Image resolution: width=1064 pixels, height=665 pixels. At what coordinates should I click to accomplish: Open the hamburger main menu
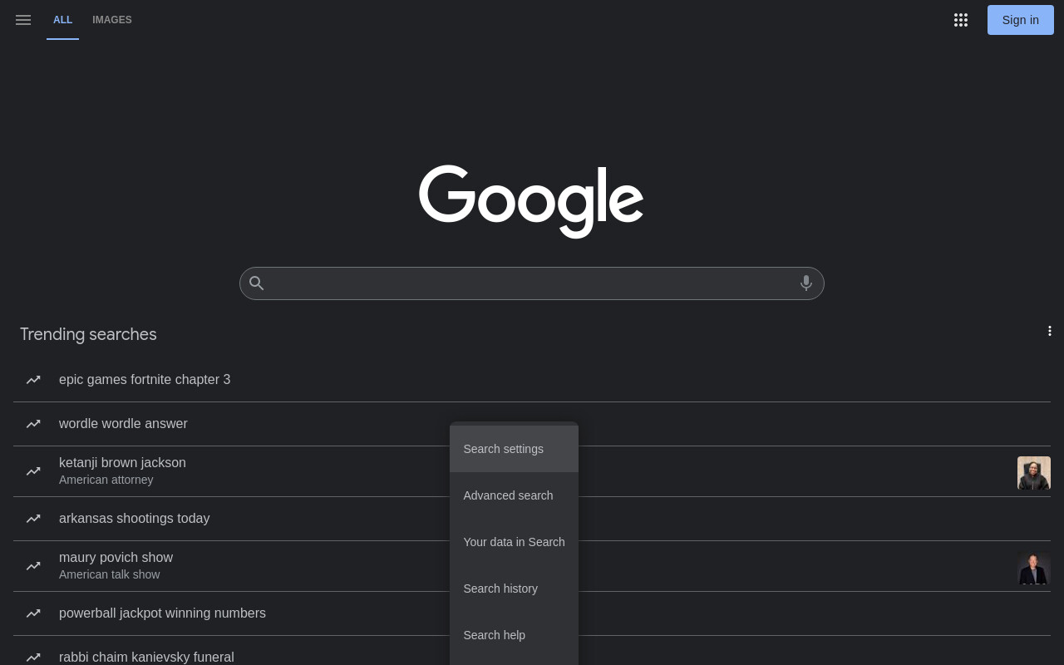pos(23,20)
